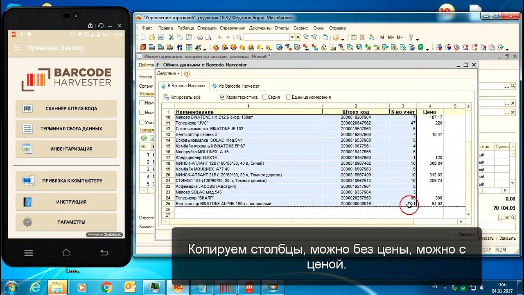Open the barcode scanner in the phone app
Viewport: 524px width, 295px height.
pyautogui.click(x=66, y=109)
